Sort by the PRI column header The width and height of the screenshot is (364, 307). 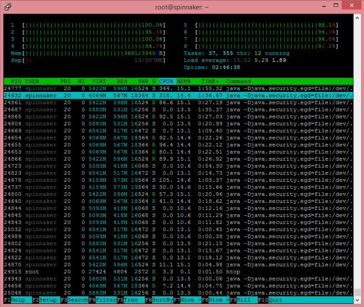(65, 81)
